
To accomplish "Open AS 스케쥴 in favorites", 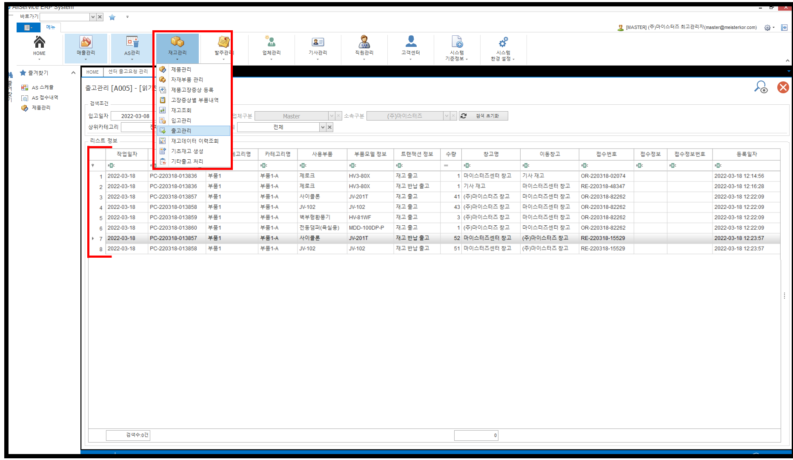I will pyautogui.click(x=43, y=87).
